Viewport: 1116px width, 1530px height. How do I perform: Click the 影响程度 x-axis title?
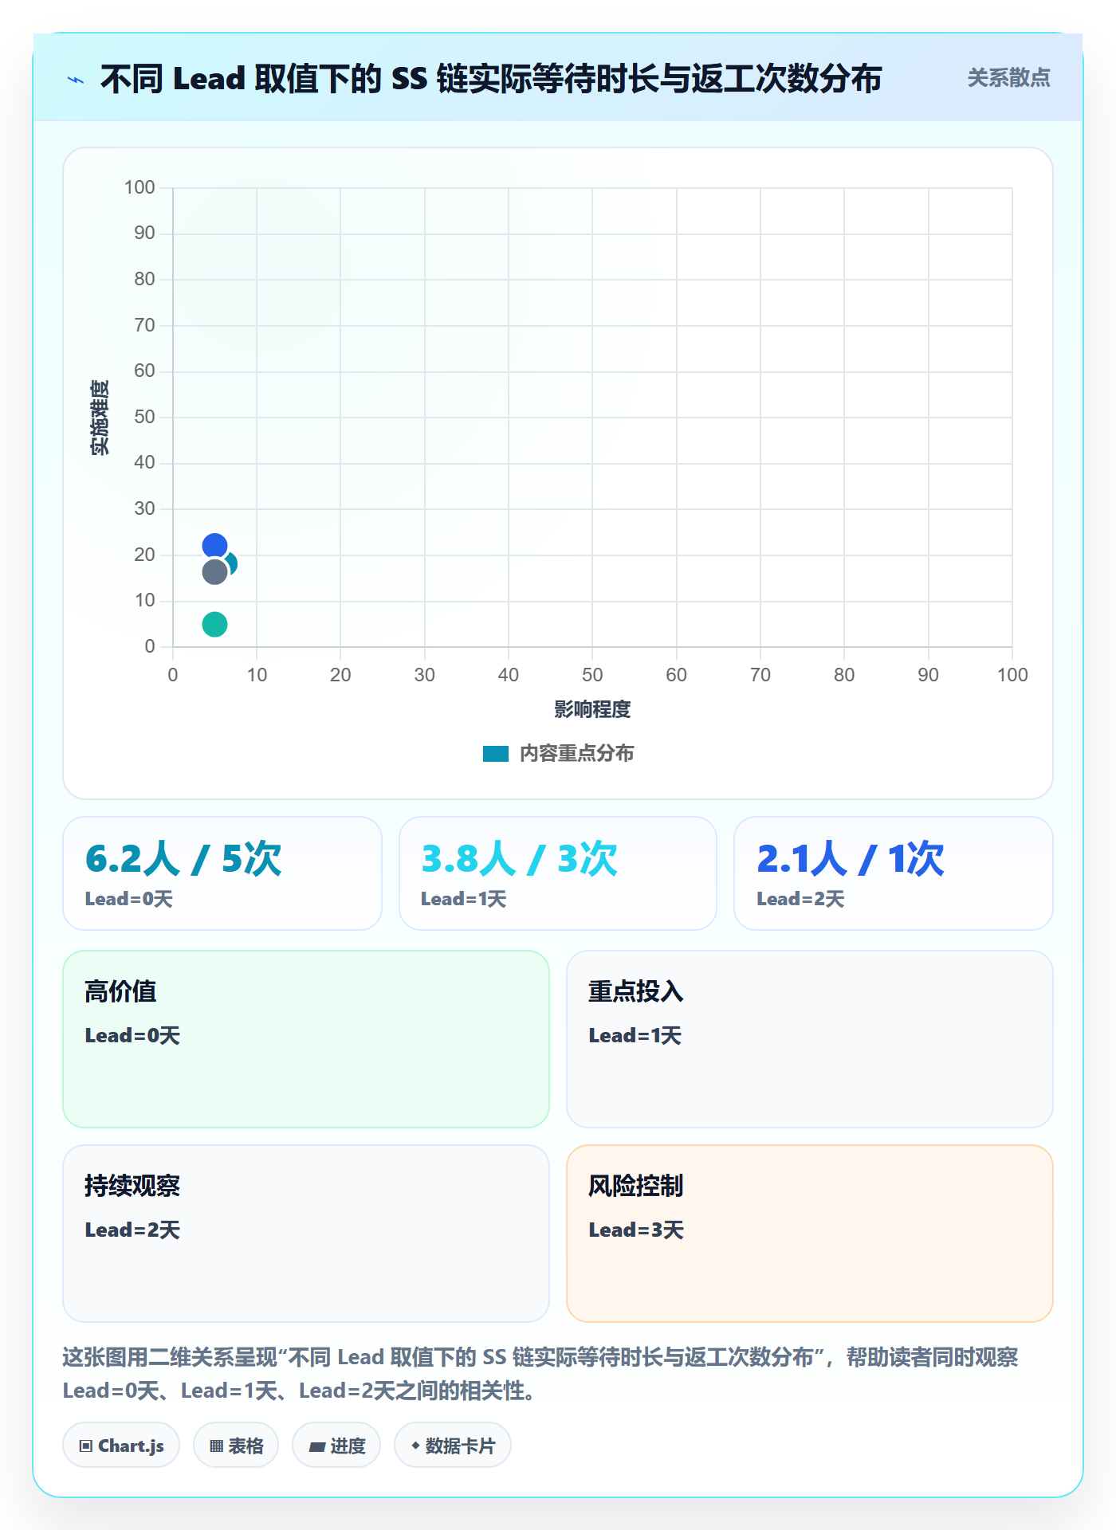tap(592, 709)
